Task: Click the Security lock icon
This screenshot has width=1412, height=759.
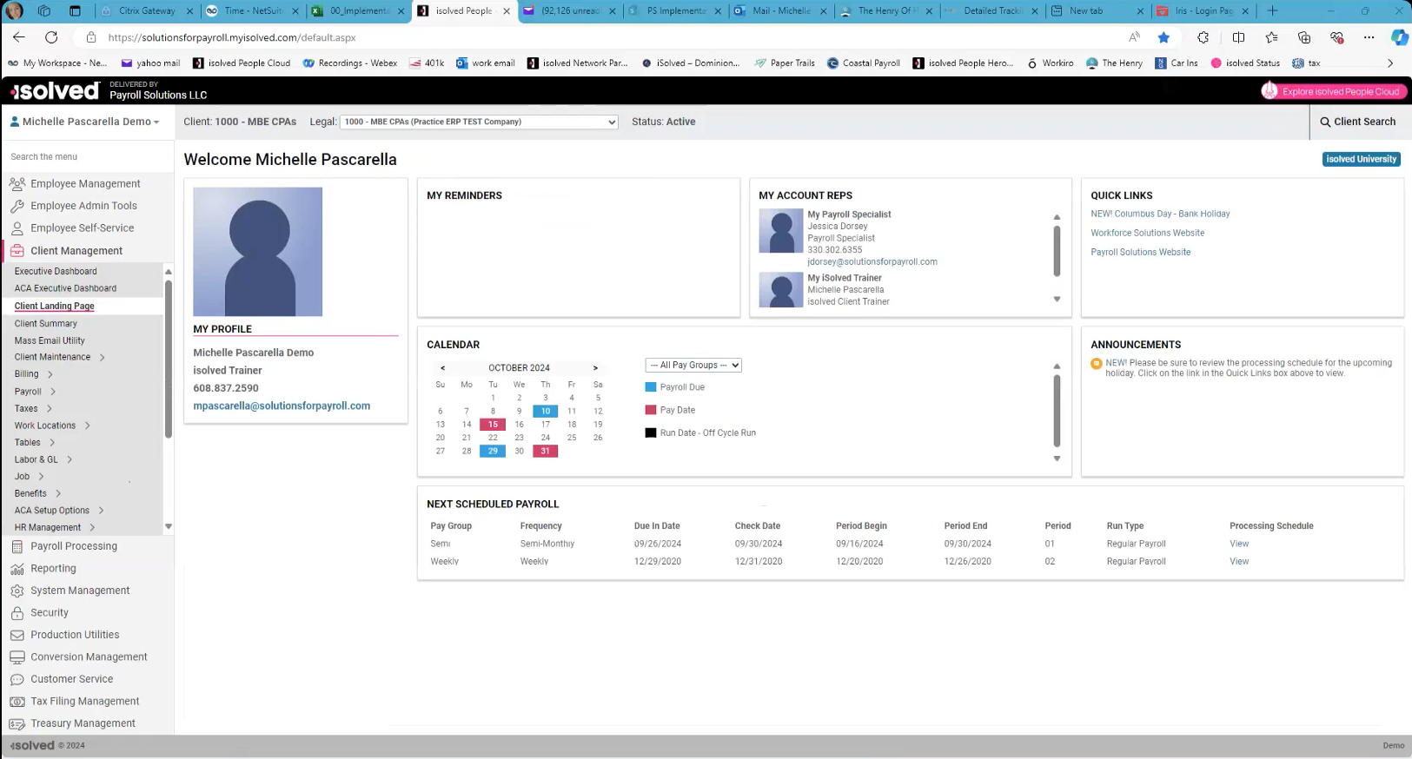Action: [x=17, y=613]
